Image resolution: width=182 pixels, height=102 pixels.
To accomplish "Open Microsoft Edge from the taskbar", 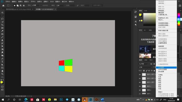I will coord(26,99).
